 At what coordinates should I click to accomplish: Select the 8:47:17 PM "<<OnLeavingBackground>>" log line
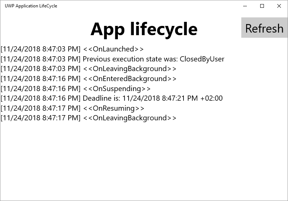pos(88,118)
